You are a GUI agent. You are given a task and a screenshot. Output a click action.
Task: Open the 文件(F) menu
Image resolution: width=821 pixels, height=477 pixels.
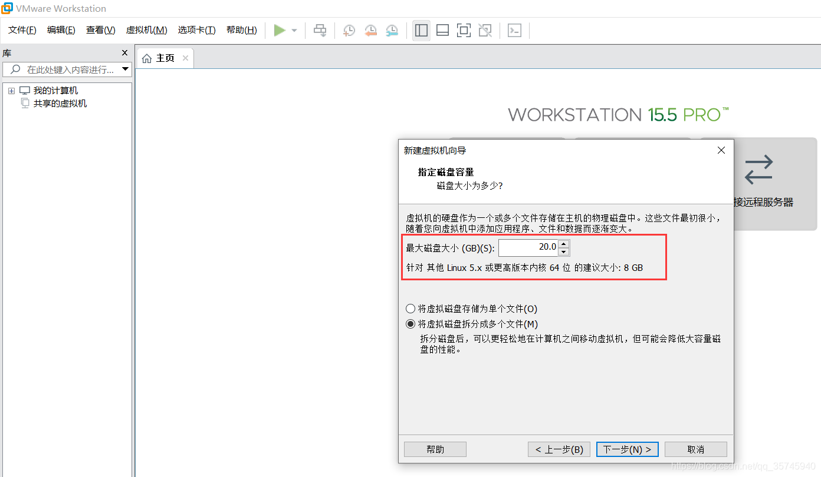coord(22,30)
